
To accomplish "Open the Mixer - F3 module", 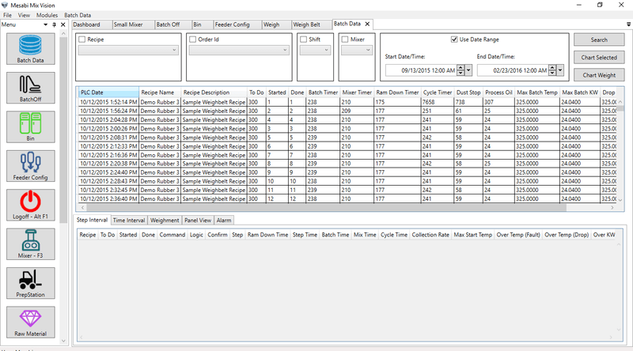I will 30,244.
